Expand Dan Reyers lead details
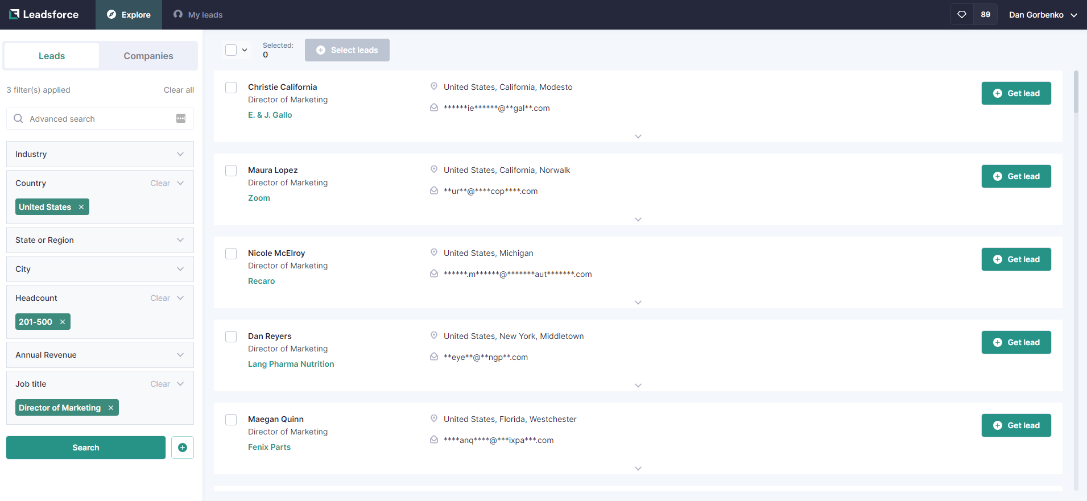 (638, 386)
